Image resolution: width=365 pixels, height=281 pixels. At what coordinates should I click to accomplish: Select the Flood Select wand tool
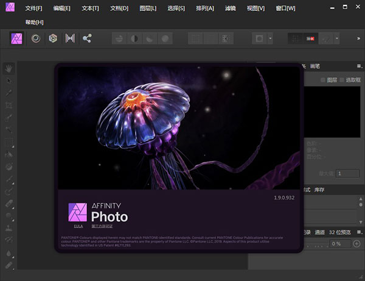(x=9, y=130)
